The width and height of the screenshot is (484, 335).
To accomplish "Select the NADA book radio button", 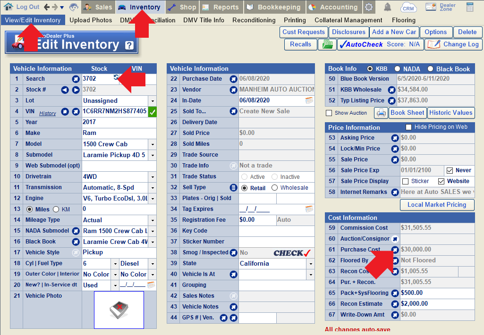I will pos(398,69).
